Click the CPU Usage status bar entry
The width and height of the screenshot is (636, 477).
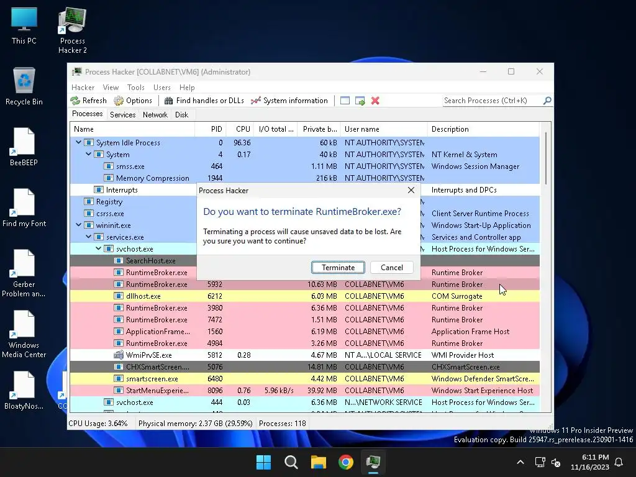(98, 424)
